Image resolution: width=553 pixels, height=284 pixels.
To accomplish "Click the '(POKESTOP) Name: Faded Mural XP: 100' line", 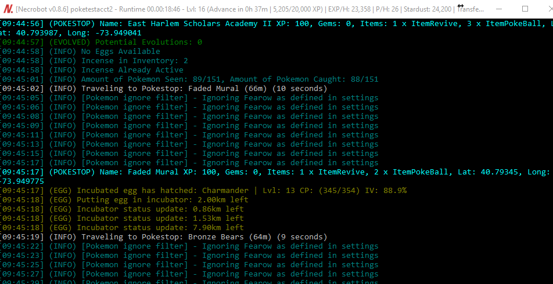I will tap(276, 172).
